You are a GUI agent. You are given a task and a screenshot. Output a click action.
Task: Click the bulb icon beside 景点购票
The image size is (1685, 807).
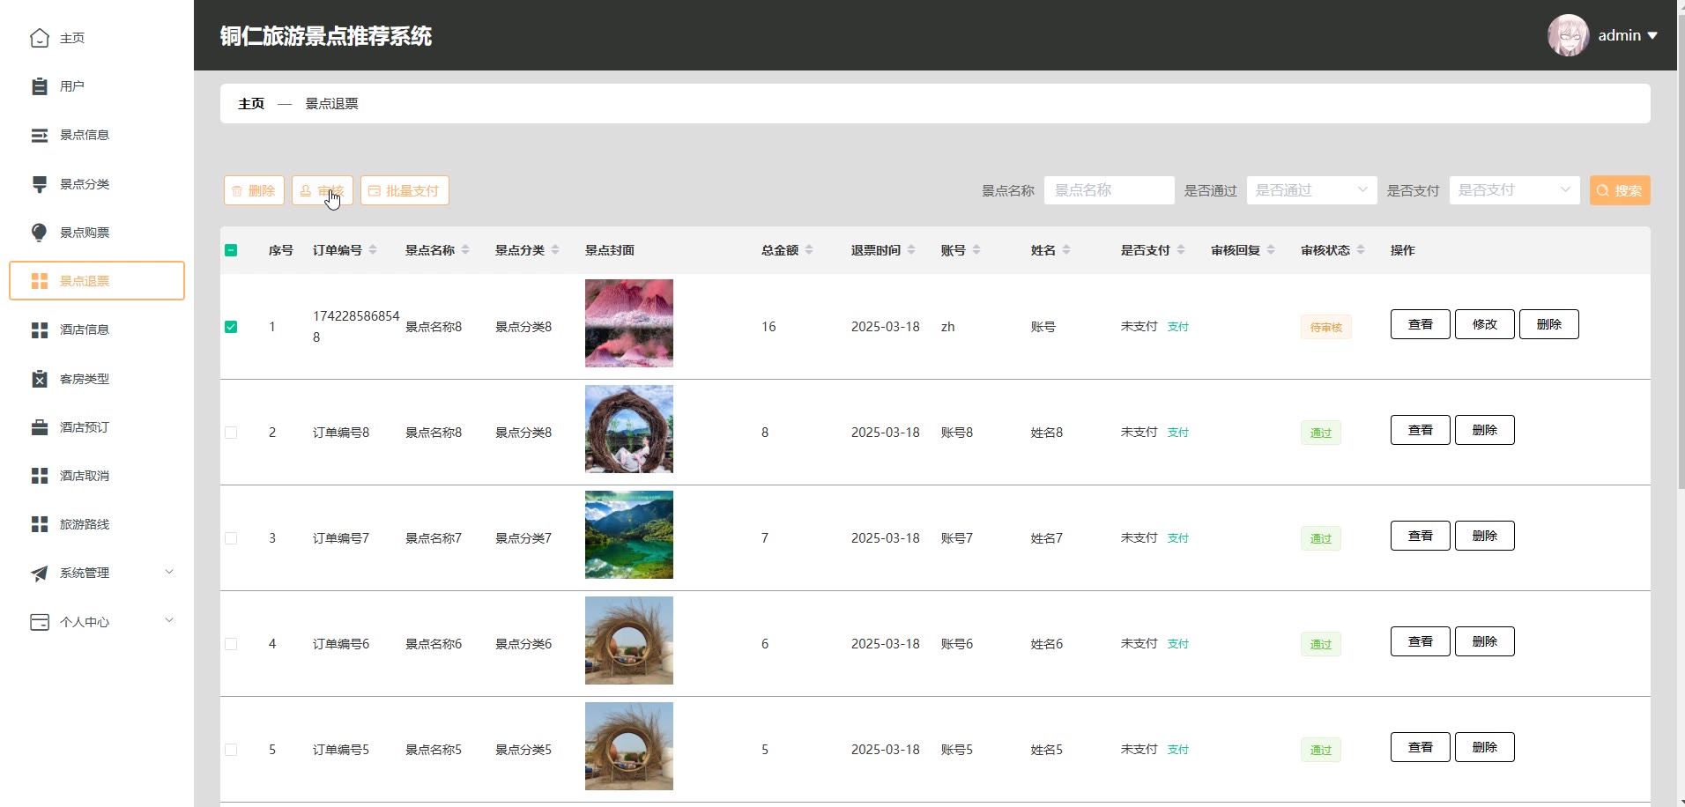point(40,233)
